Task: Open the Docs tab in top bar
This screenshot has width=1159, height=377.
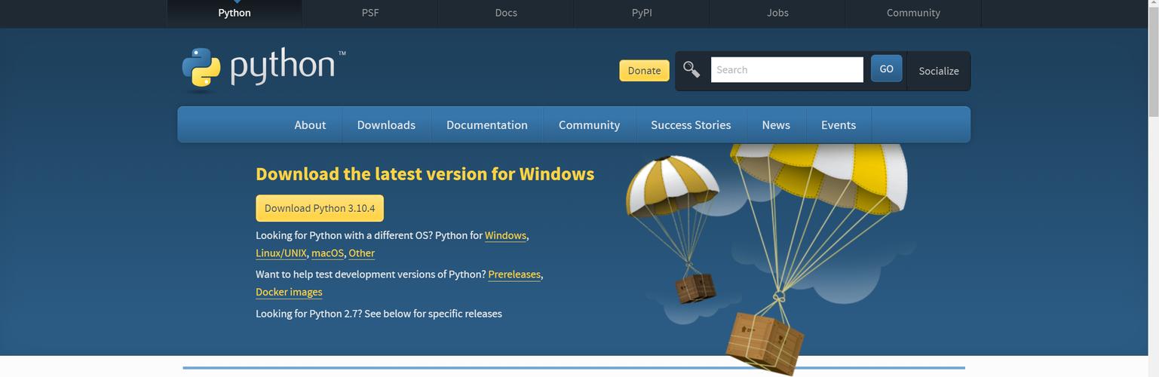Action: point(506,13)
